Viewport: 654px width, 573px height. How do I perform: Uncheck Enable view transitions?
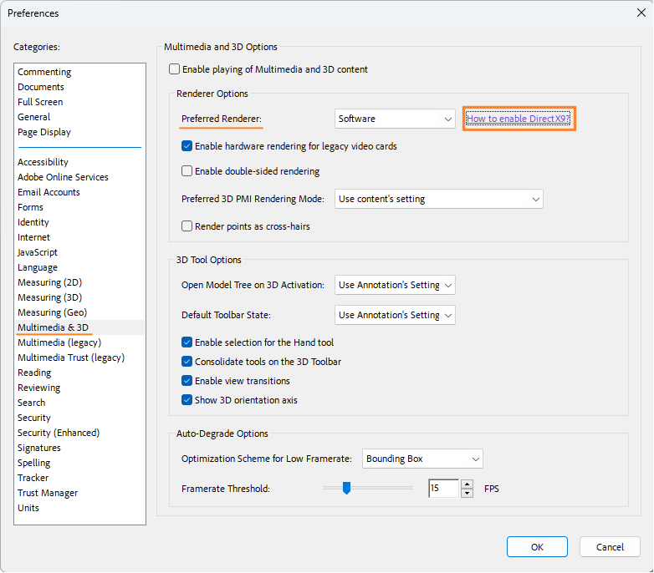coord(187,381)
